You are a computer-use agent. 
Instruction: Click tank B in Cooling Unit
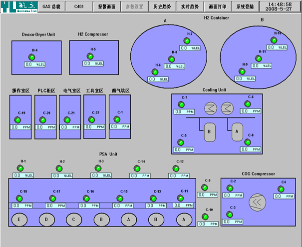(x=209, y=131)
